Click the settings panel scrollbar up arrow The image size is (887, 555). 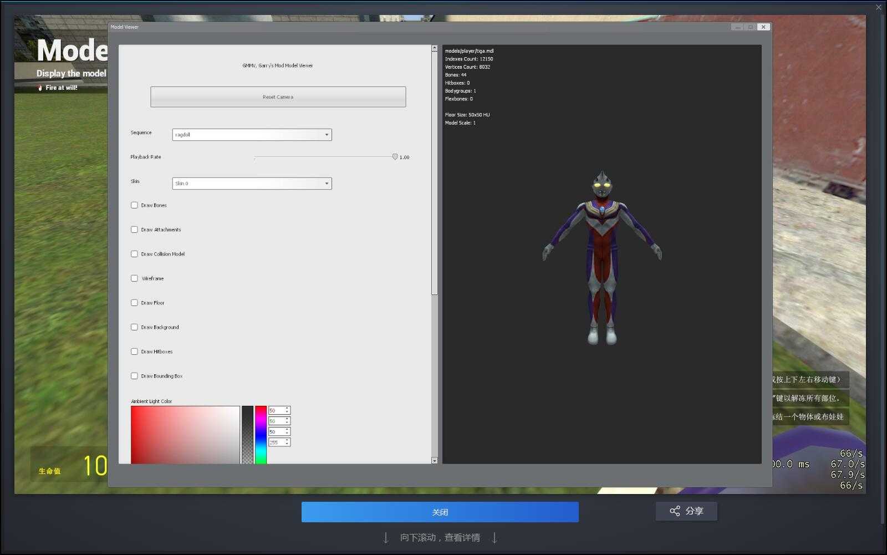point(434,48)
